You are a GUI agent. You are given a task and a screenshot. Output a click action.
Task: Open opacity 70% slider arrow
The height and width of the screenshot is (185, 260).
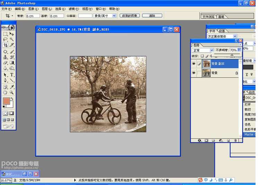239,49
